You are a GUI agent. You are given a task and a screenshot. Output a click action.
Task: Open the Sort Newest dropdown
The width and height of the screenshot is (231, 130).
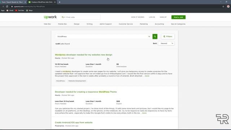pyautogui.click(x=166, y=43)
